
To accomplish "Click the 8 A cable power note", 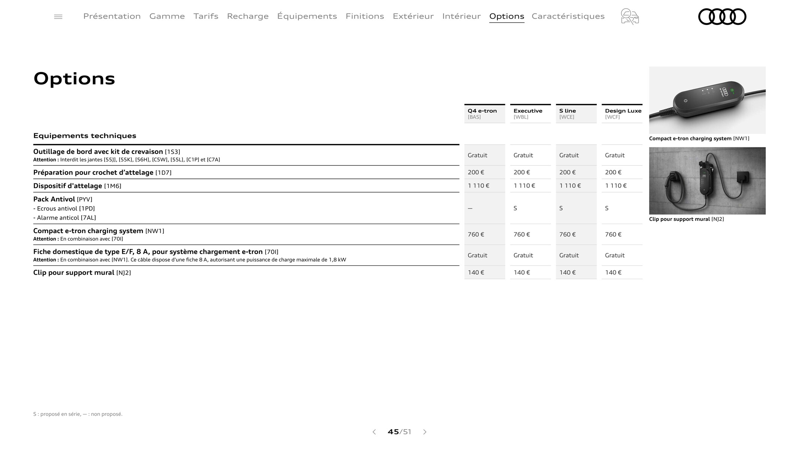I will click(x=190, y=260).
